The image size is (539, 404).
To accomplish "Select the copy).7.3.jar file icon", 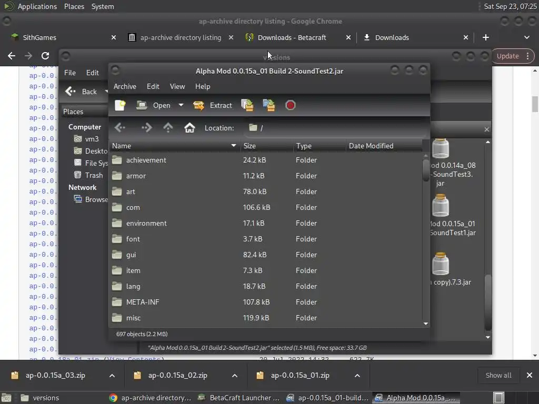I will [x=441, y=264].
